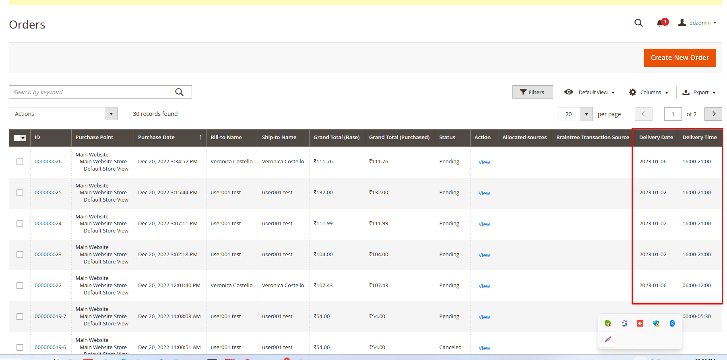Expand the per page count dropdown

pyautogui.click(x=586, y=114)
